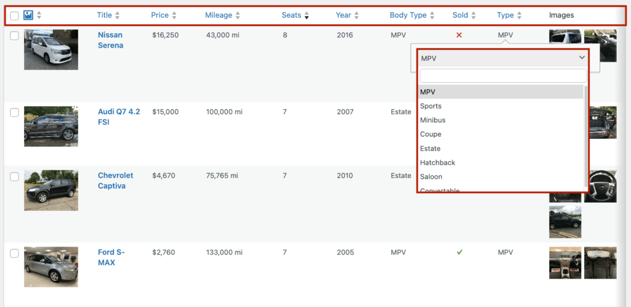Open the white Nissan Serena main thumbnail
The width and height of the screenshot is (631, 307).
(x=51, y=49)
